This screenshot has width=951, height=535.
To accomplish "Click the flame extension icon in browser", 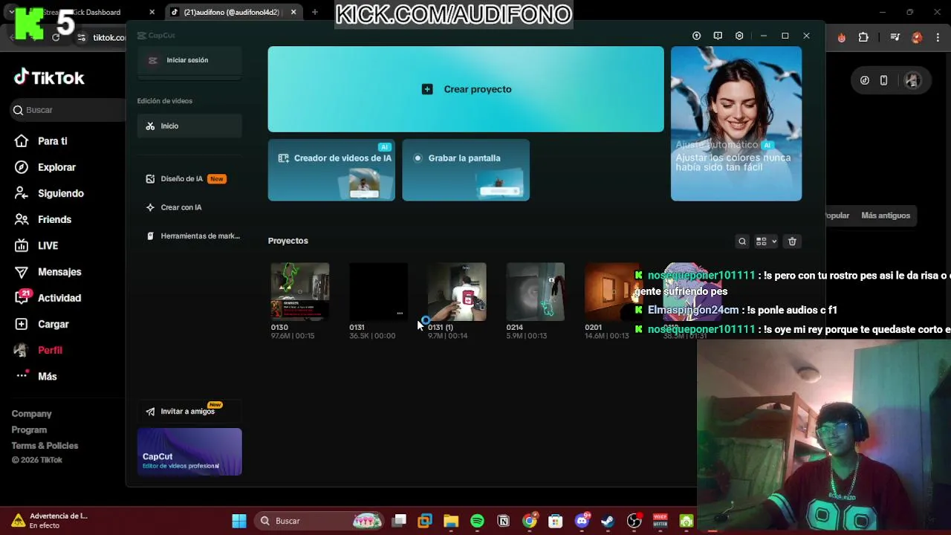I will click(841, 37).
